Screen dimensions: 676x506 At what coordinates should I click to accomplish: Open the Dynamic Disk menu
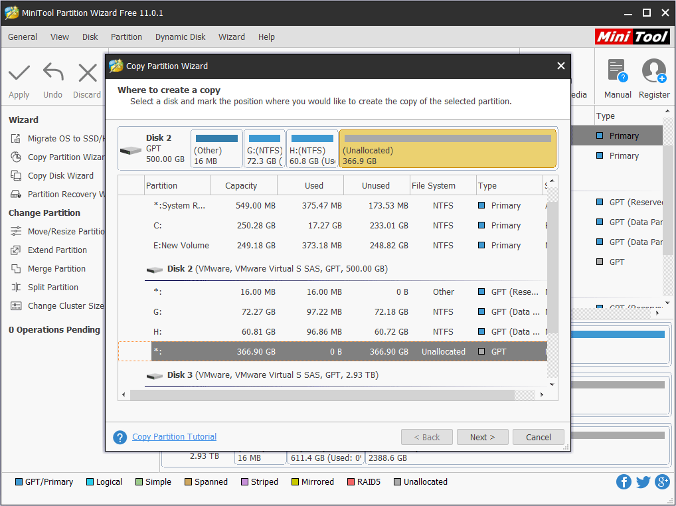click(x=180, y=37)
